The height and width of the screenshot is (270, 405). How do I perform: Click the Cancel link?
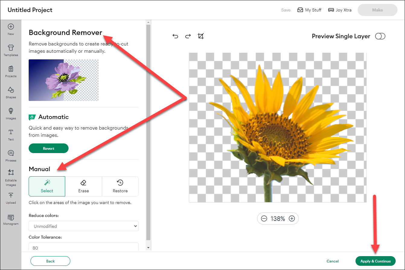(333, 261)
